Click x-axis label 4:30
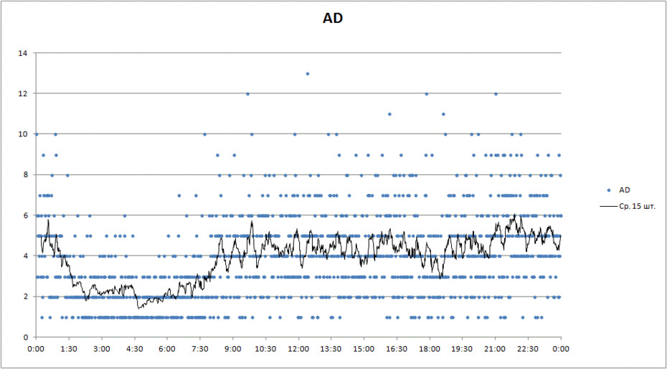Viewport: 667px width, 369px height. pyautogui.click(x=134, y=349)
